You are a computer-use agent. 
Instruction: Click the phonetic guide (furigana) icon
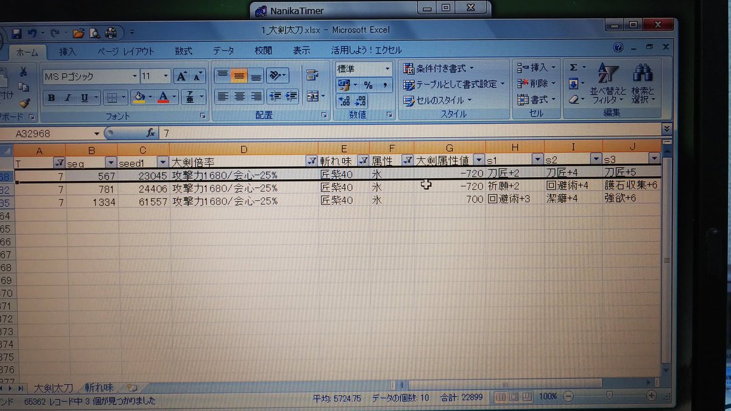[x=189, y=97]
